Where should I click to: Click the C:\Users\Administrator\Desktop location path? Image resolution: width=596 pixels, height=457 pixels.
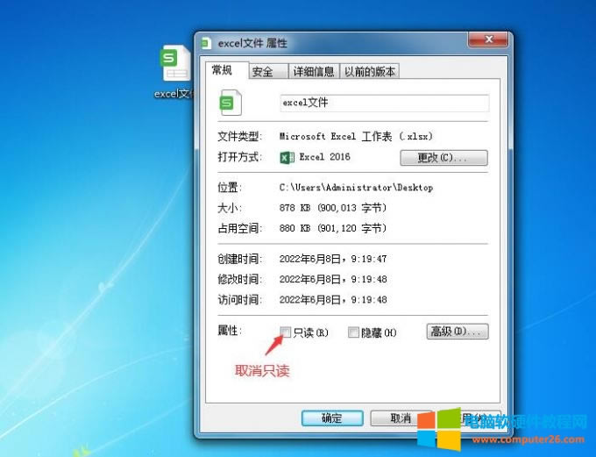click(x=356, y=188)
